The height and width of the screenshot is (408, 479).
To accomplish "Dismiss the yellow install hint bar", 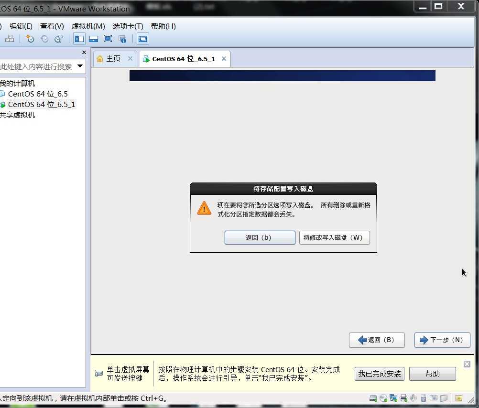I will point(467,364).
